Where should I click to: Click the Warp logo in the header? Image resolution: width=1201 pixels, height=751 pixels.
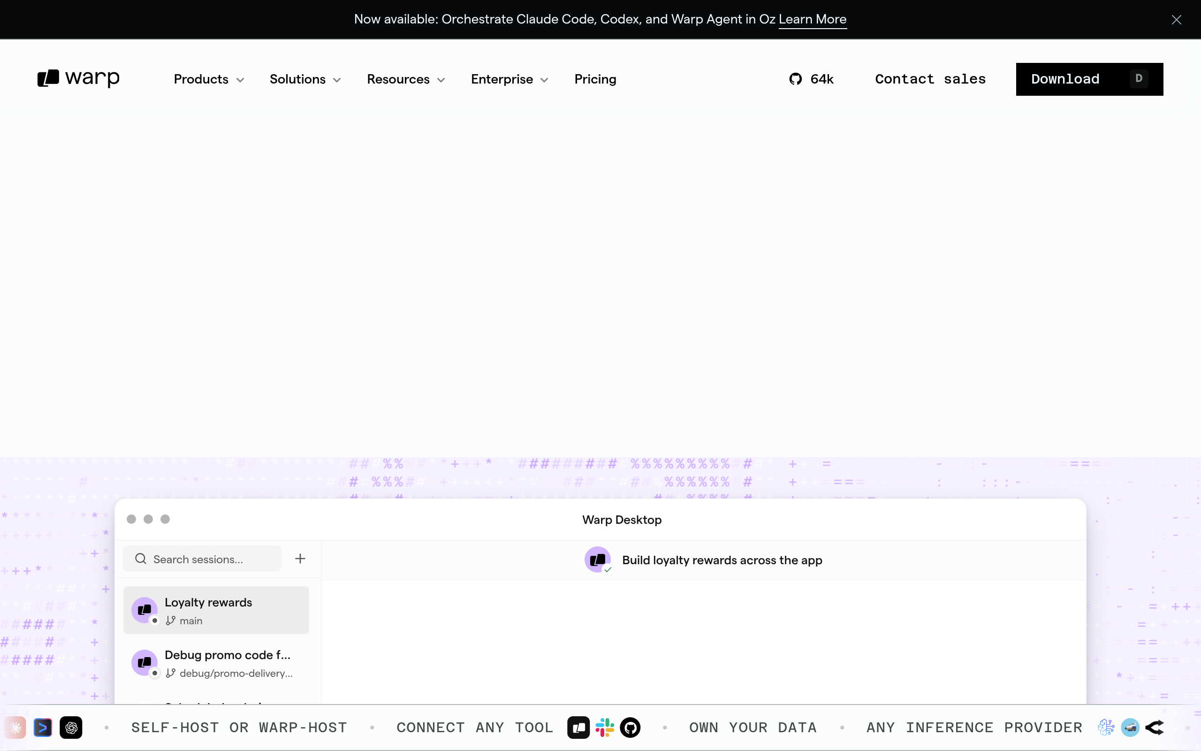pyautogui.click(x=78, y=78)
